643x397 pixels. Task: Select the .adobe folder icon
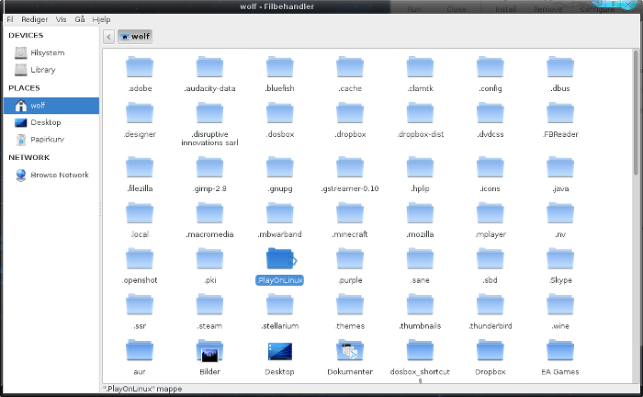coord(140,67)
